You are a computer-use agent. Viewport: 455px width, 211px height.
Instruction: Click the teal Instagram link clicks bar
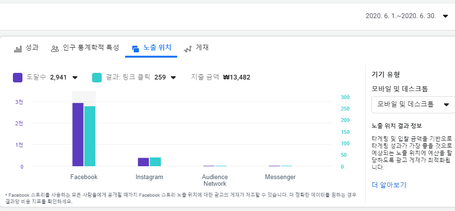(155, 161)
